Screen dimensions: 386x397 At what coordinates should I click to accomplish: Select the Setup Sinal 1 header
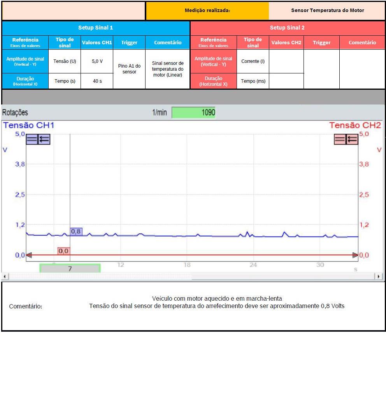tap(96, 28)
